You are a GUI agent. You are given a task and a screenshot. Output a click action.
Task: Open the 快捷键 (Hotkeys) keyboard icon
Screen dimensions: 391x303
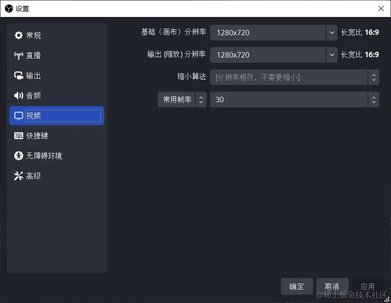click(18, 136)
